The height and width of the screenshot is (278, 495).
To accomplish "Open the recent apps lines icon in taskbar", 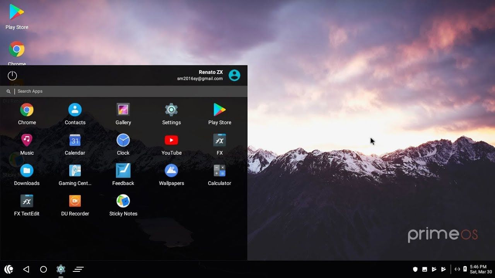I will pos(78,269).
